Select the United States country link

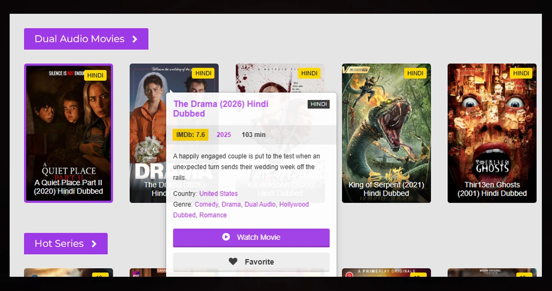(x=218, y=194)
